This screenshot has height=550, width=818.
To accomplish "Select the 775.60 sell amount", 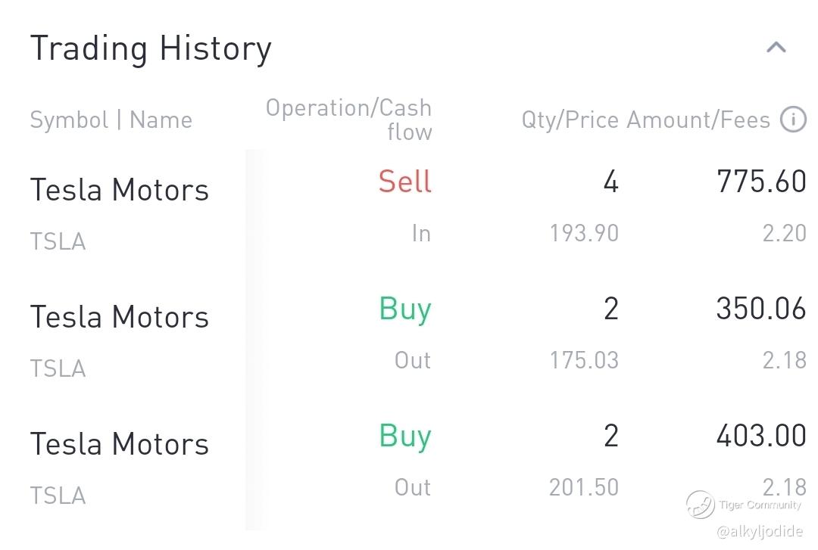I will pyautogui.click(x=761, y=182).
